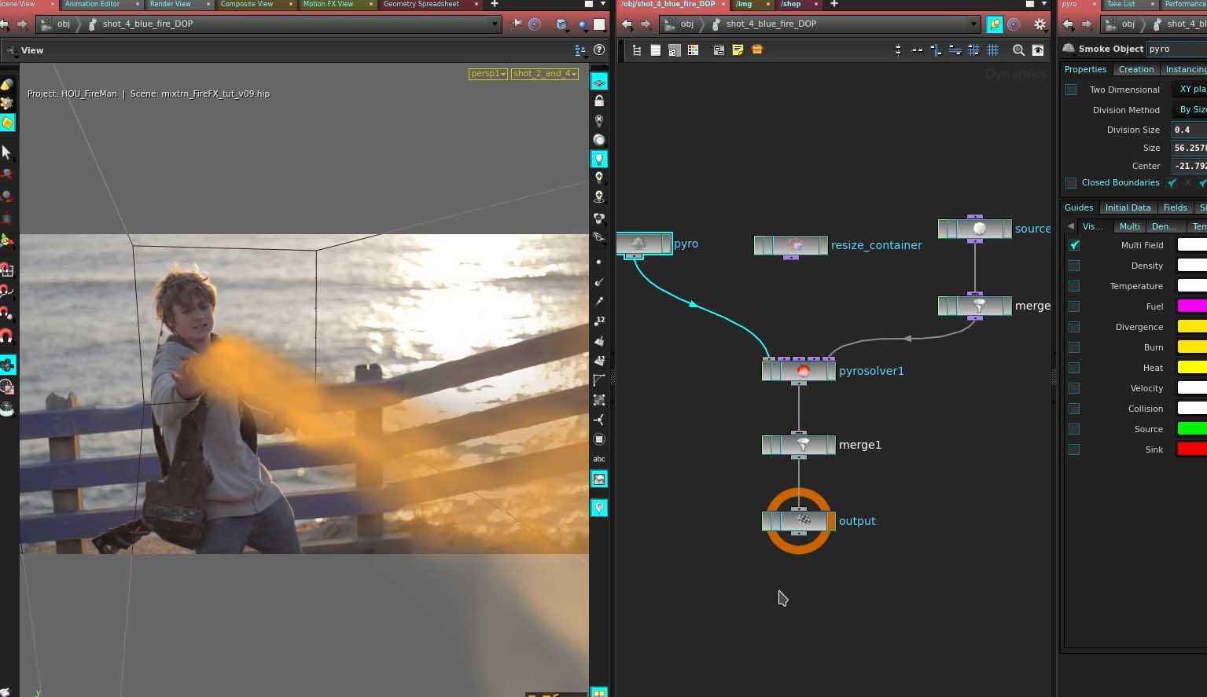This screenshot has height=697, width=1207.
Task: Click the gear settings icon in network pane
Action: 1040,24
